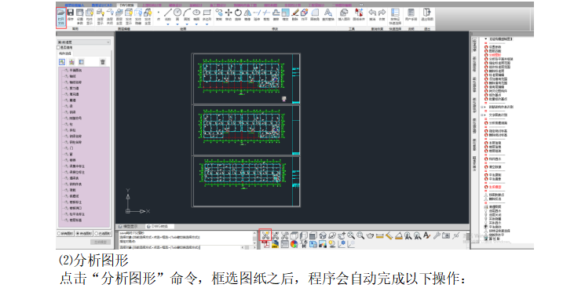Activate the red-boxed scissors icon in bottom toolbar
This screenshot has width=563, height=299.
click(x=265, y=235)
